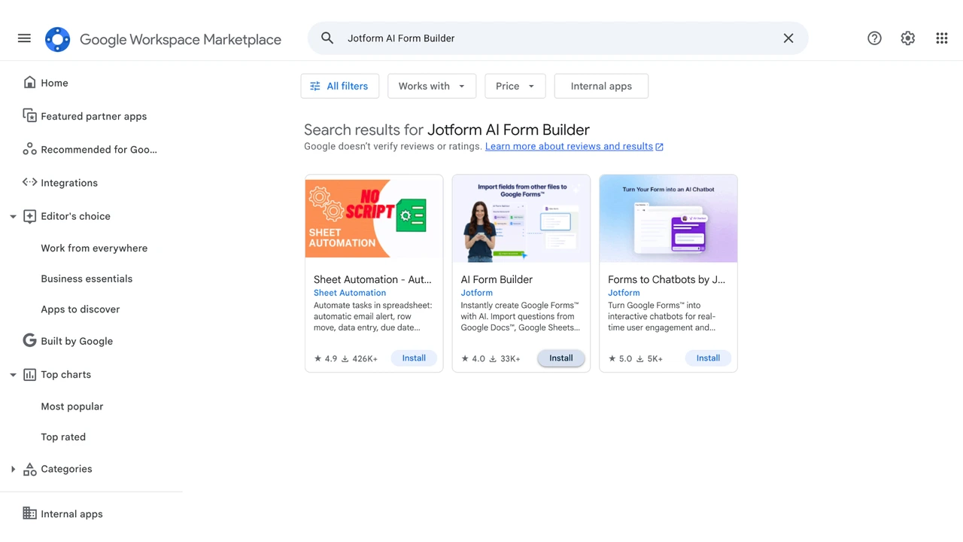Click the Home icon in sidebar
Screen dimensions: 963x542
29,83
